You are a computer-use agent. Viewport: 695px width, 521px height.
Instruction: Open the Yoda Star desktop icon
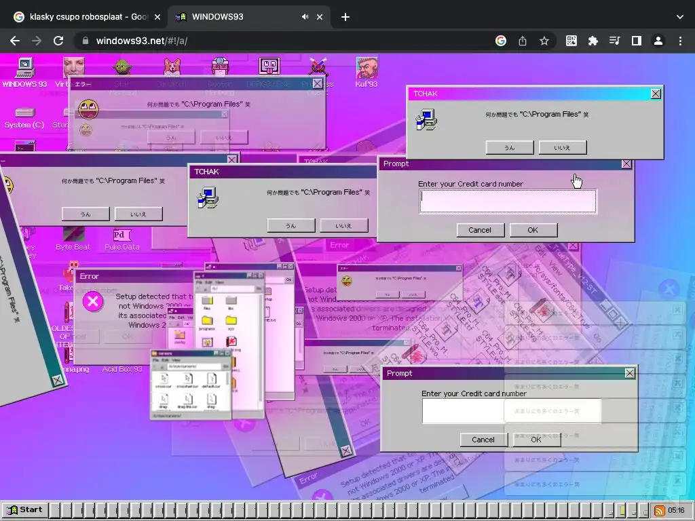click(x=122, y=67)
